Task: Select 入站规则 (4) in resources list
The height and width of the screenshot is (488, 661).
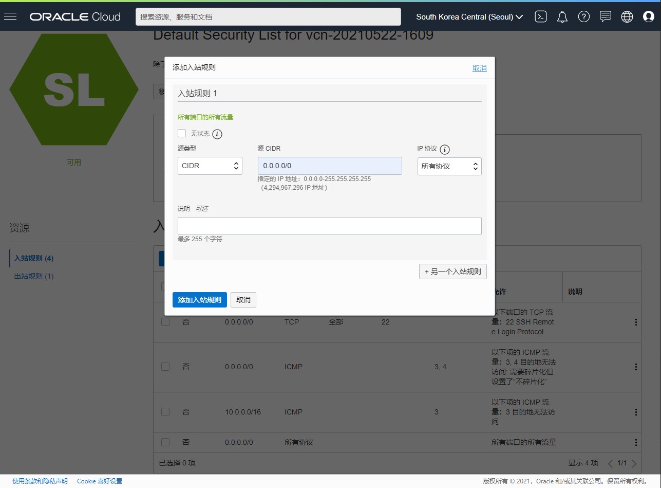Action: [x=34, y=258]
